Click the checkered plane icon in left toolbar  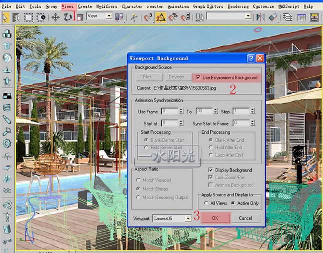point(7,96)
